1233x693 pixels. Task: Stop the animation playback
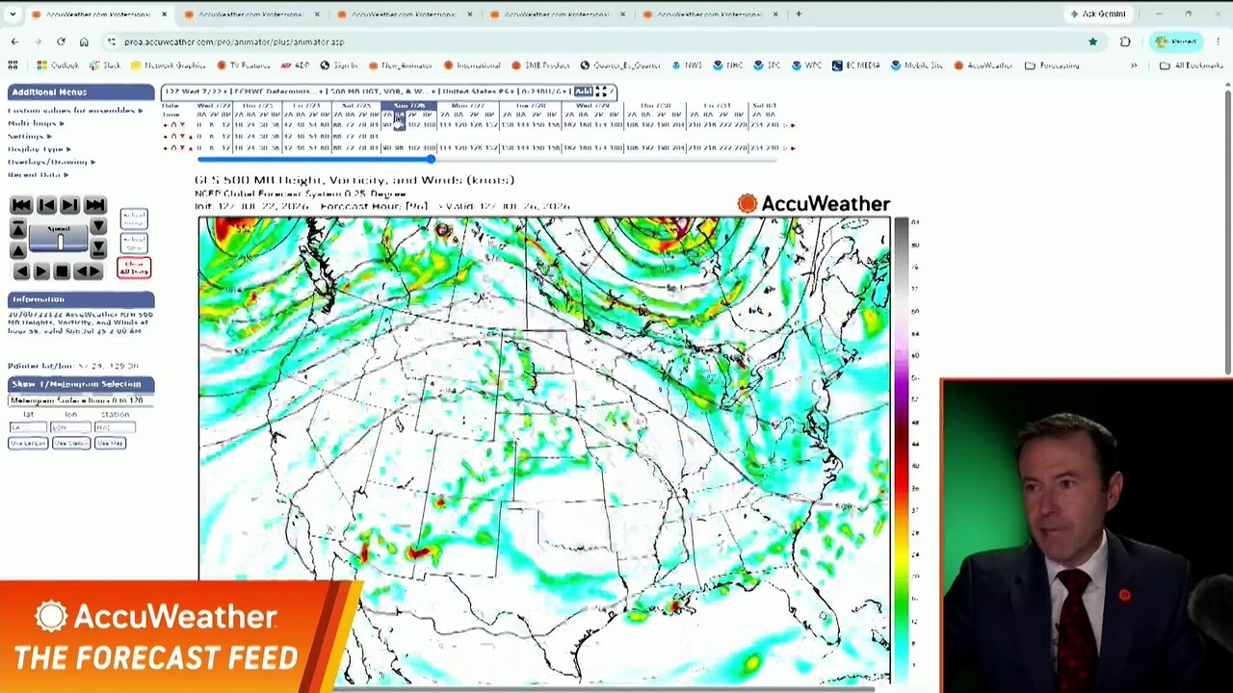[62, 271]
